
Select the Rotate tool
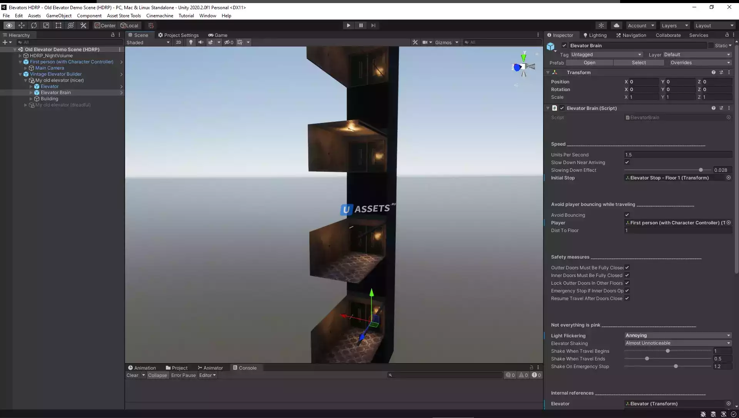[34, 25]
